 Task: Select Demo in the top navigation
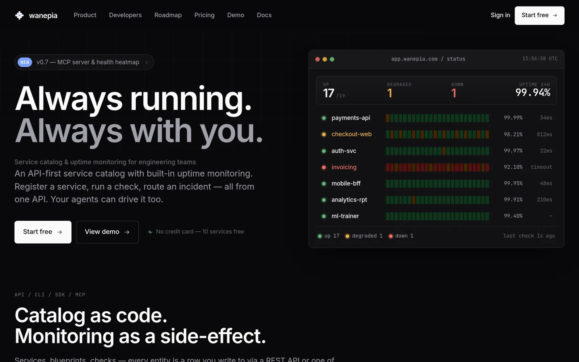236,15
